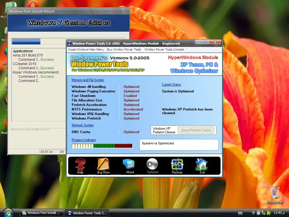Click the Windows dll handling label

89,87
